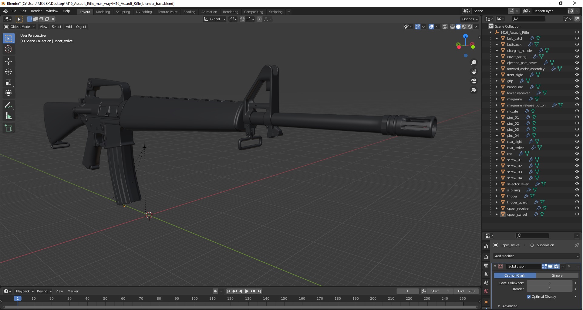
Task: Toggle gizmo display
Action: [418, 27]
